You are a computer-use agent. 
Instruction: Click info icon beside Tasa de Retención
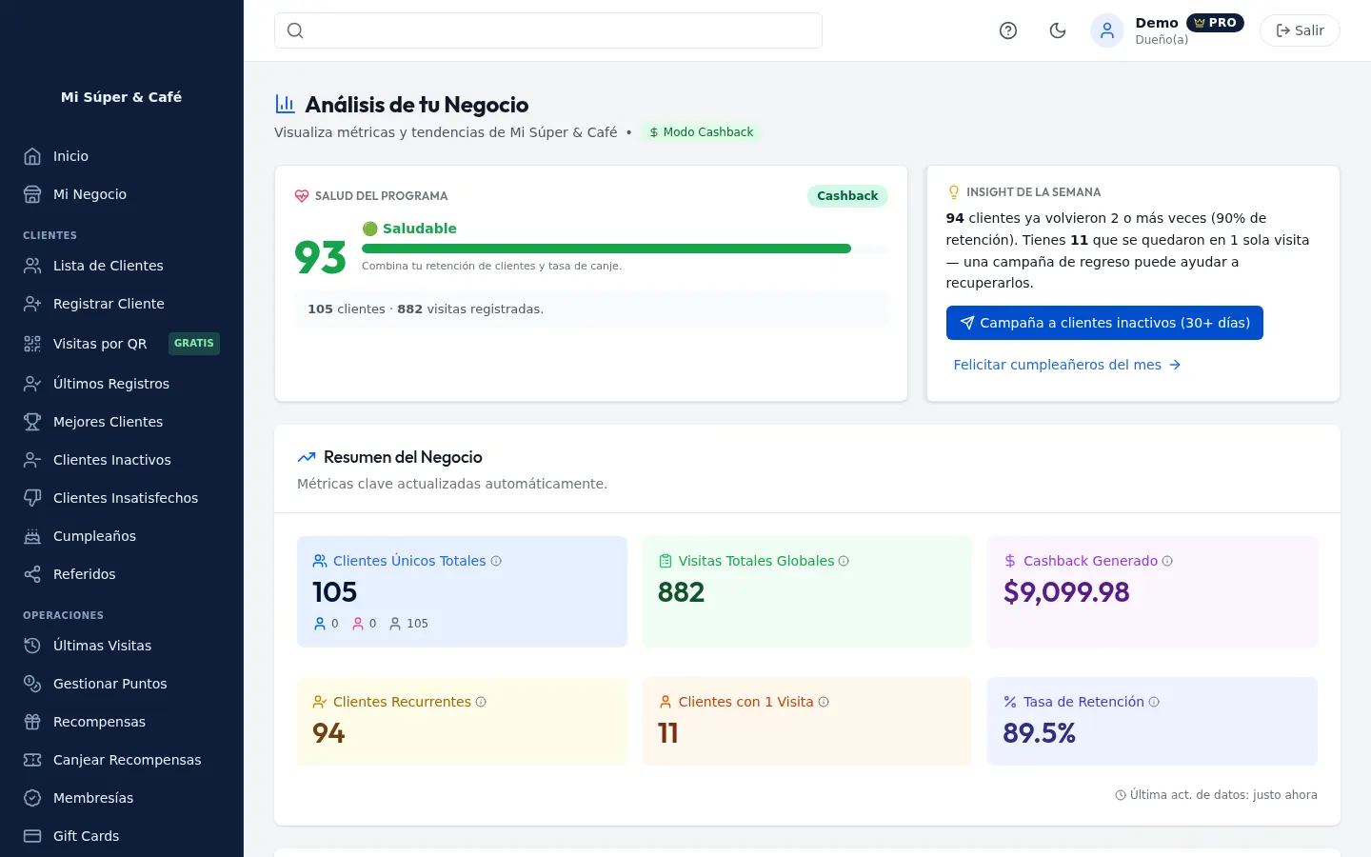tap(1154, 702)
